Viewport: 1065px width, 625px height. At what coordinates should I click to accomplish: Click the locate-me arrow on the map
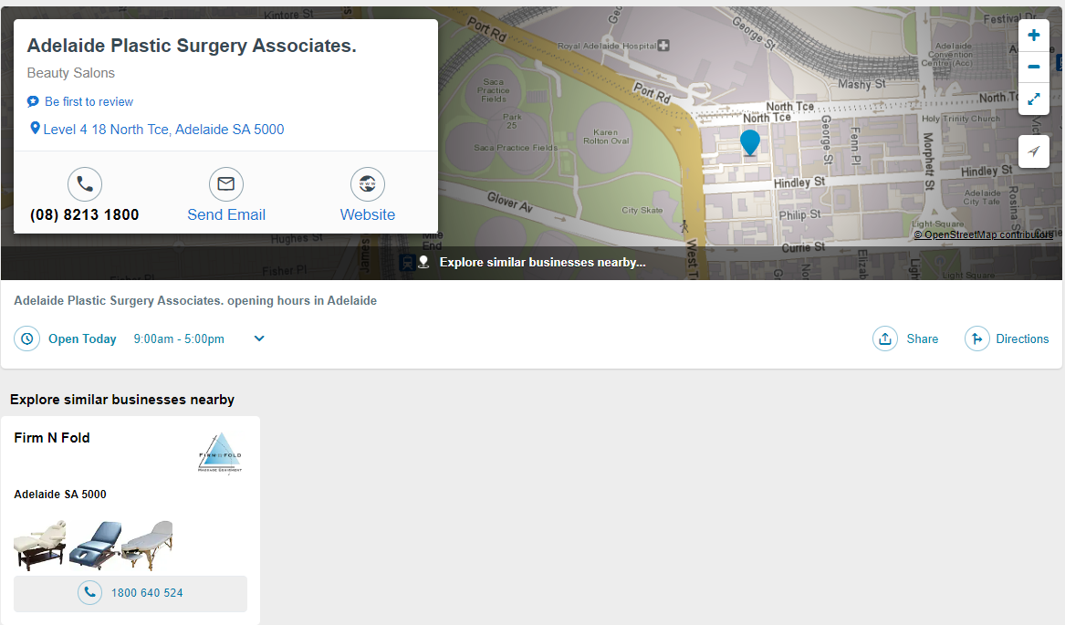click(1033, 151)
